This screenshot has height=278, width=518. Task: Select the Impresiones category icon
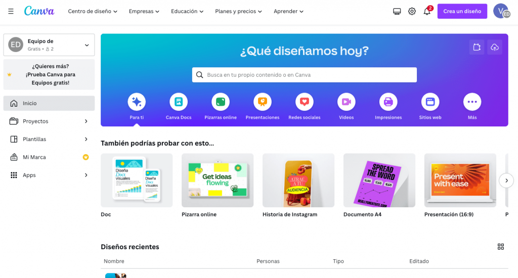388,102
